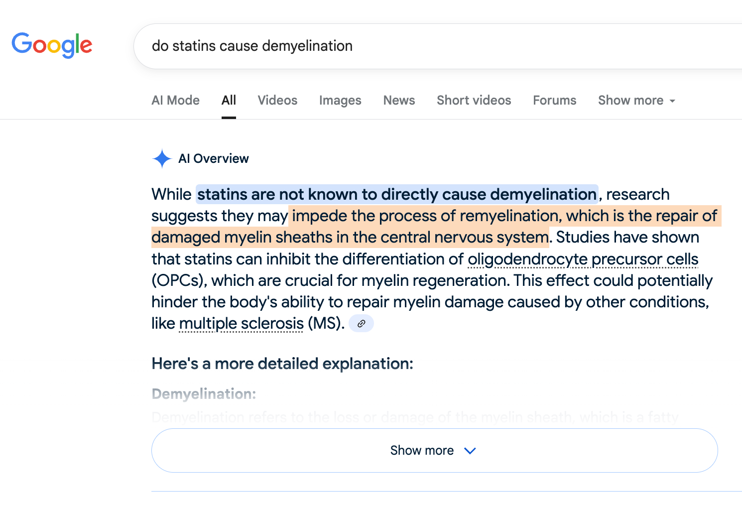742x507 pixels.
Task: Click the Google logo
Action: click(52, 45)
